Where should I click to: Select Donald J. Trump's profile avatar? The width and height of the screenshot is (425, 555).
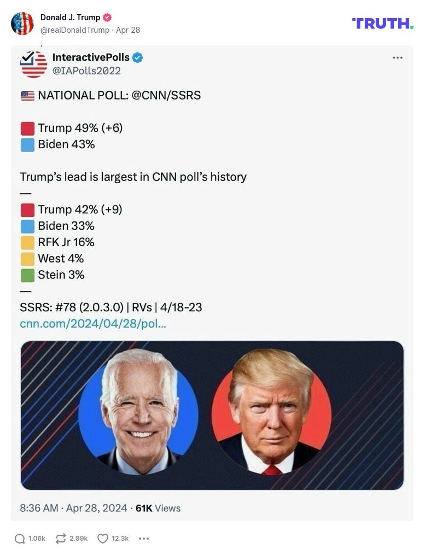click(x=22, y=23)
